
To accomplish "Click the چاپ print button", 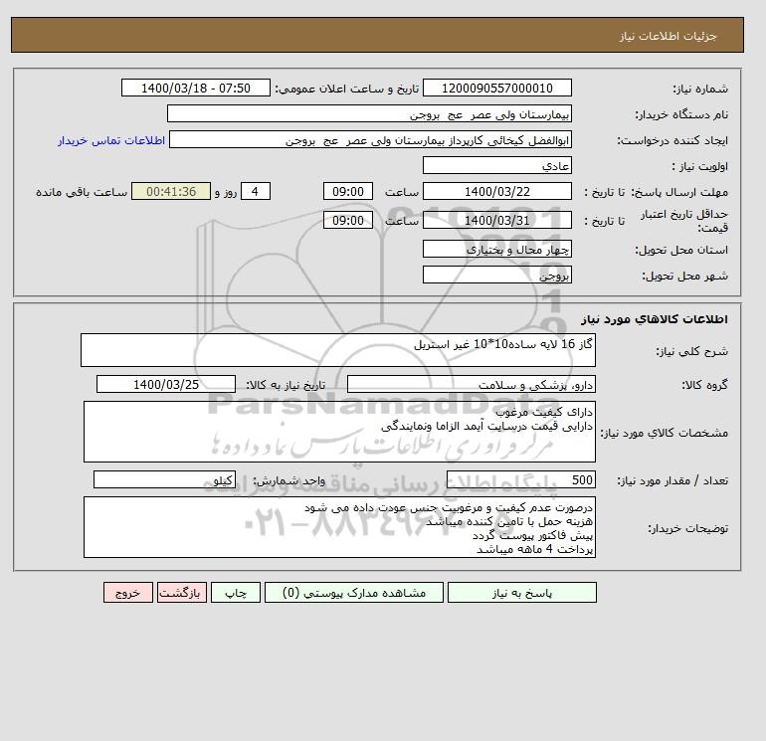I will (236, 593).
